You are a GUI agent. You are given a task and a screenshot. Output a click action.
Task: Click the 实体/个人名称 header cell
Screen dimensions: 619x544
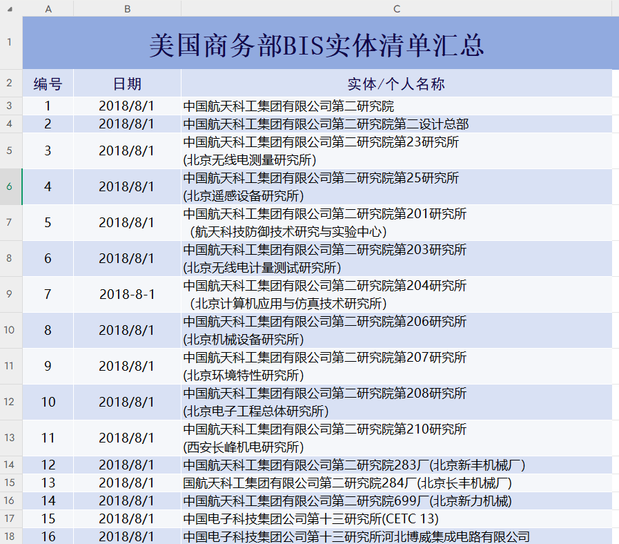(397, 84)
